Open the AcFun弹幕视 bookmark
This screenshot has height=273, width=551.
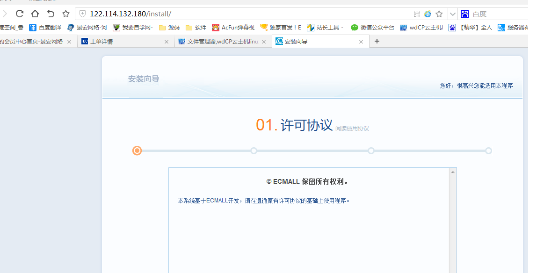click(233, 28)
